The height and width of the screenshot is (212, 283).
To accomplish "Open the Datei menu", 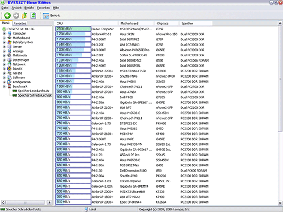I will tap(5, 8).
